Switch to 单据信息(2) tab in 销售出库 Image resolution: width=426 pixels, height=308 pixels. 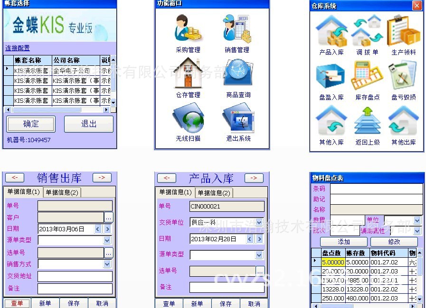pyautogui.click(x=62, y=192)
